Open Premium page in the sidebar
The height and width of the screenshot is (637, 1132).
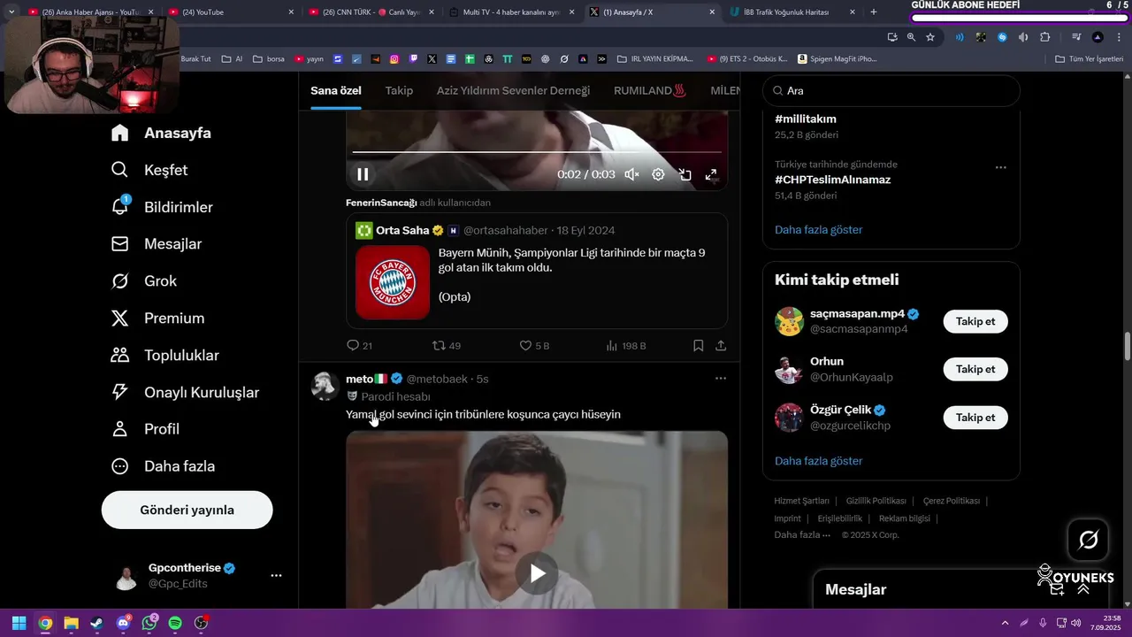[157, 318]
